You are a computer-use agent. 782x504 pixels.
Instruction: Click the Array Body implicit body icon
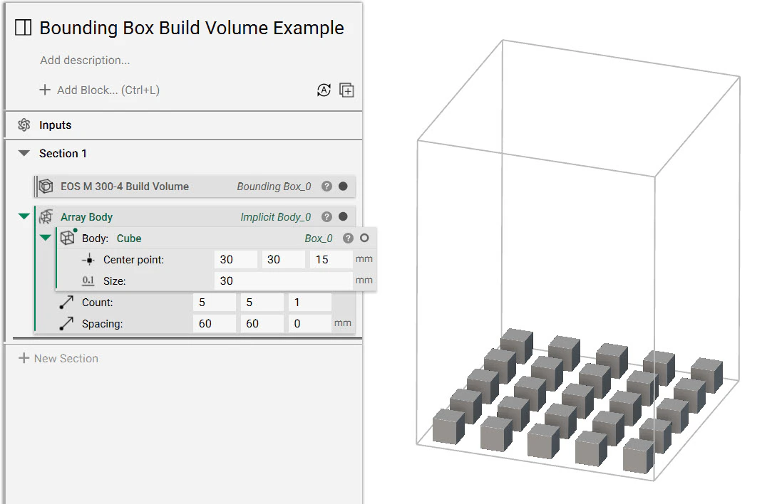point(45,216)
